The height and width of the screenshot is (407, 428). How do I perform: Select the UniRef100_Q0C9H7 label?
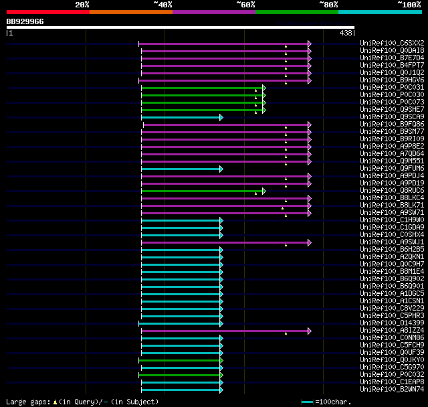392,264
